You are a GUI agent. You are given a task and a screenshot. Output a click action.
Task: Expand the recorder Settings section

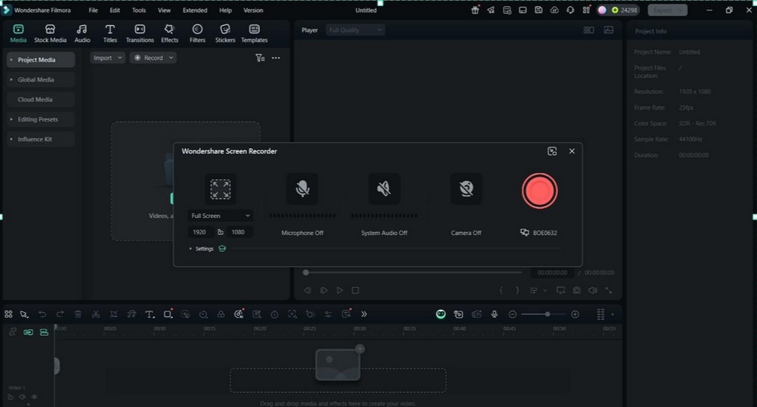pyautogui.click(x=202, y=249)
